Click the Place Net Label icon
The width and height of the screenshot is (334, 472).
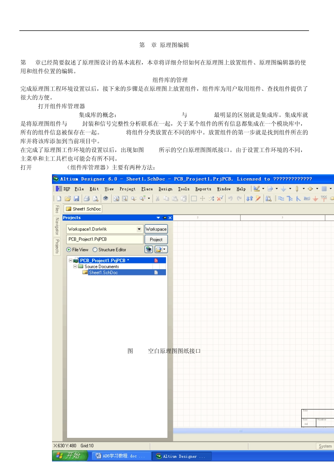click(x=307, y=198)
